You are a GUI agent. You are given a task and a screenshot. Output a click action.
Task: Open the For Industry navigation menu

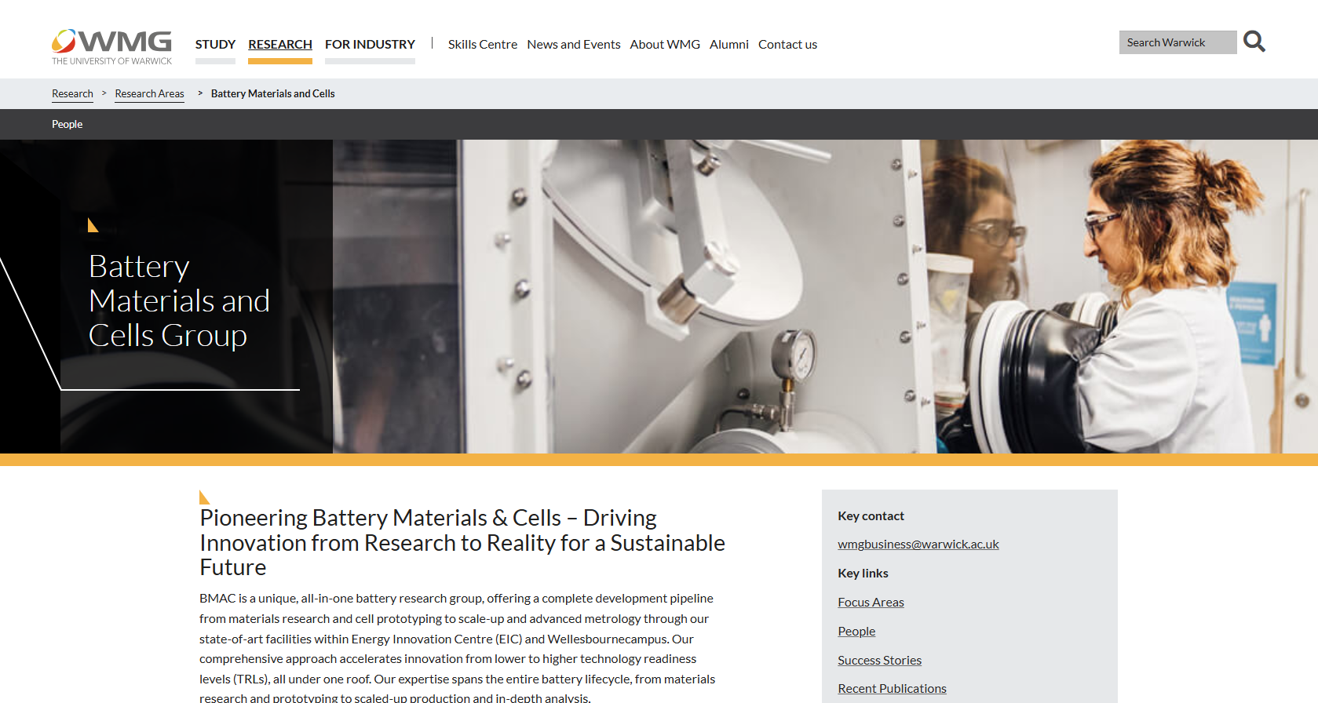370,45
